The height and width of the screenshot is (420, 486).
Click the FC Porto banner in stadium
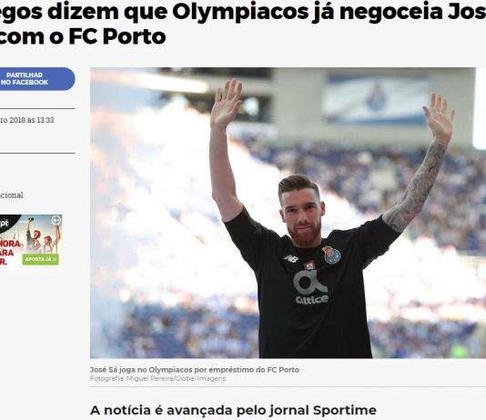click(376, 99)
